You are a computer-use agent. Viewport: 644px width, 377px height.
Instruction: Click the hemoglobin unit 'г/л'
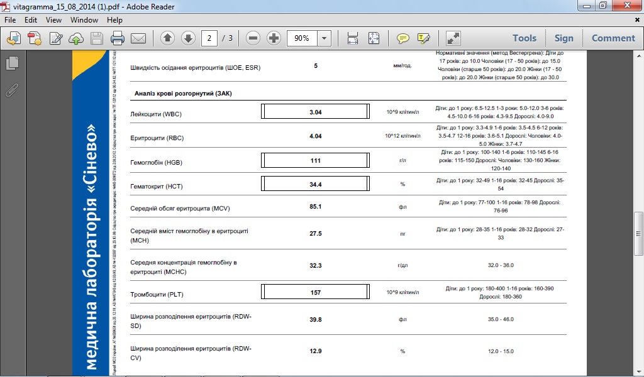click(x=402, y=160)
